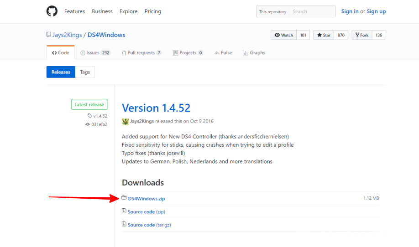Click the Sign in link
This screenshot has height=247, width=419.
pos(350,11)
